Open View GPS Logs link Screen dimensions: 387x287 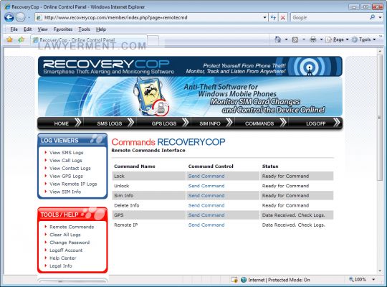coord(66,176)
